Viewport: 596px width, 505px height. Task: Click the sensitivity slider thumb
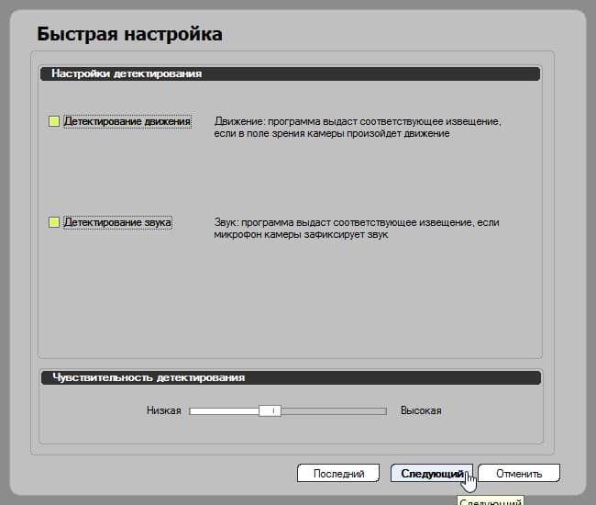(x=270, y=411)
